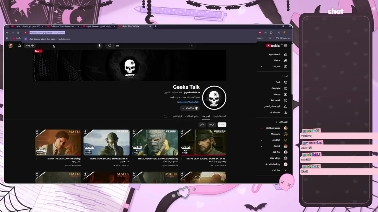Expand the Subscriptions section header chevron
The width and height of the screenshot is (378, 212).
coord(277,122)
